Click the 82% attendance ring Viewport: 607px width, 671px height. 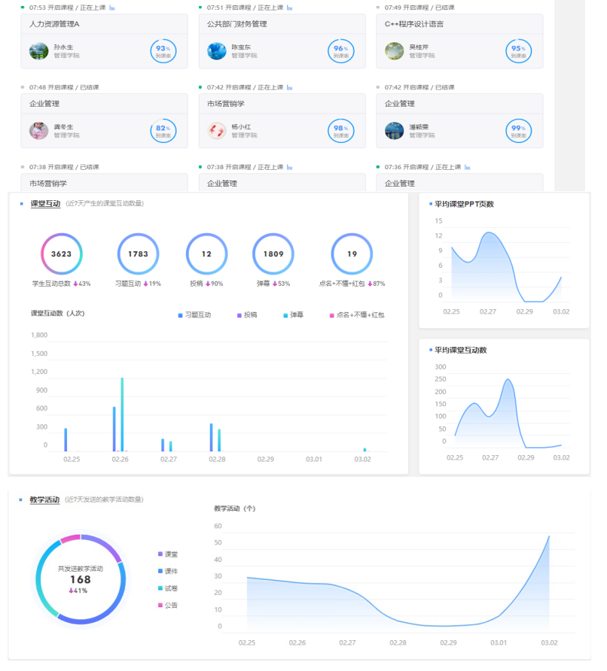point(163,131)
